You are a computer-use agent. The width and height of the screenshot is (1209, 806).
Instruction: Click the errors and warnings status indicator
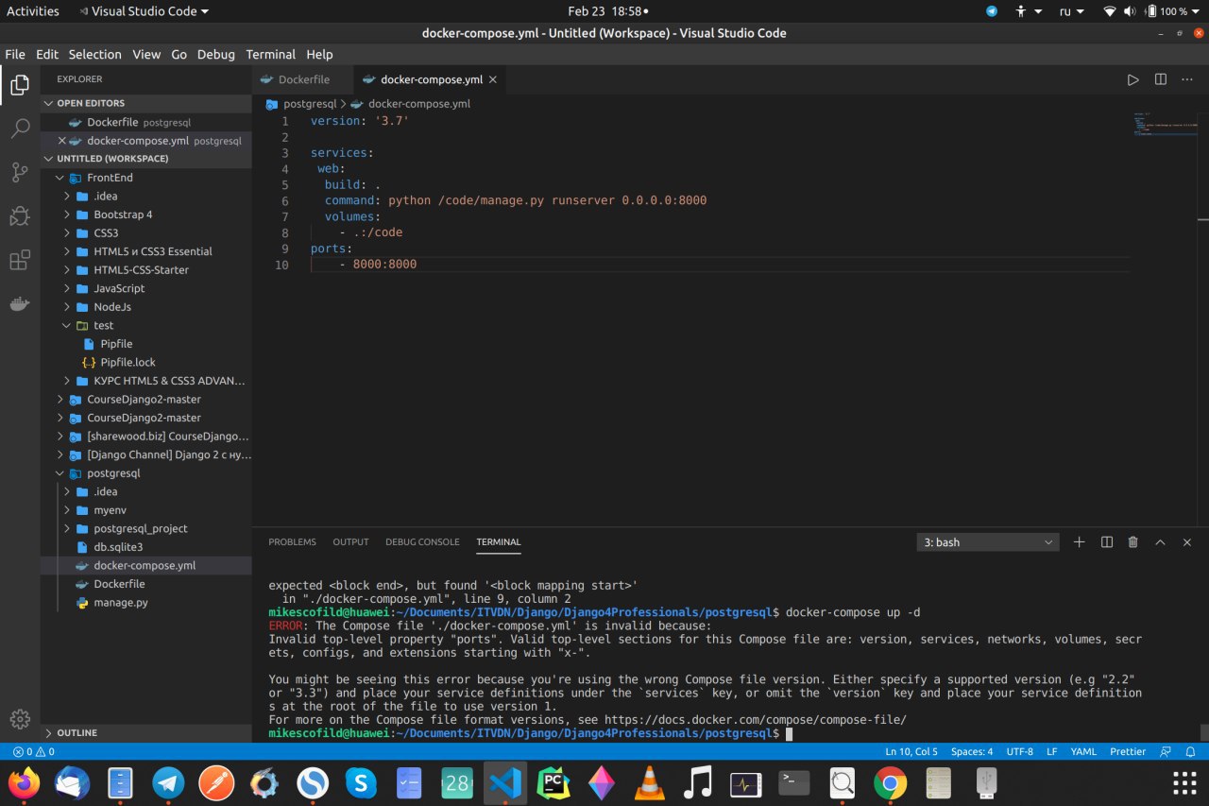click(x=32, y=752)
